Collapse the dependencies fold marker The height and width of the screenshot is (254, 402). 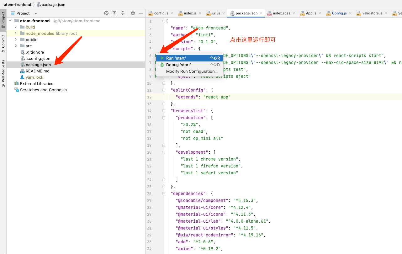coord(164,193)
